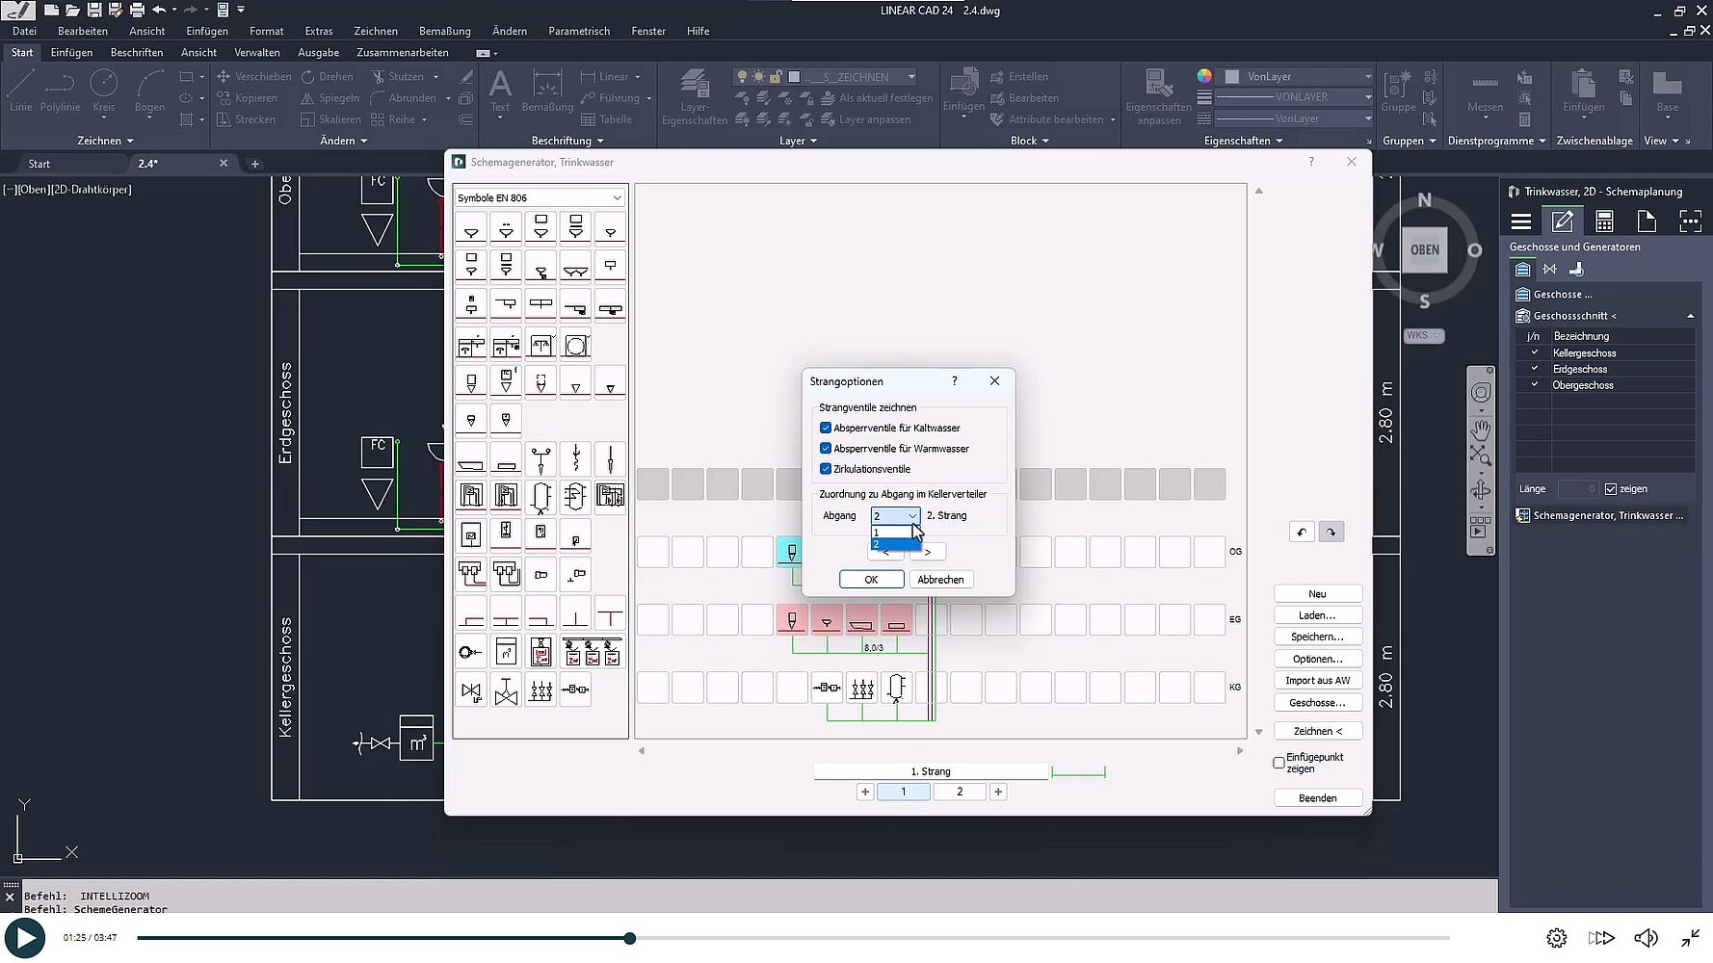Click the hamburger menu in Trinkwasser panel
1713x963 pixels.
point(1521,221)
